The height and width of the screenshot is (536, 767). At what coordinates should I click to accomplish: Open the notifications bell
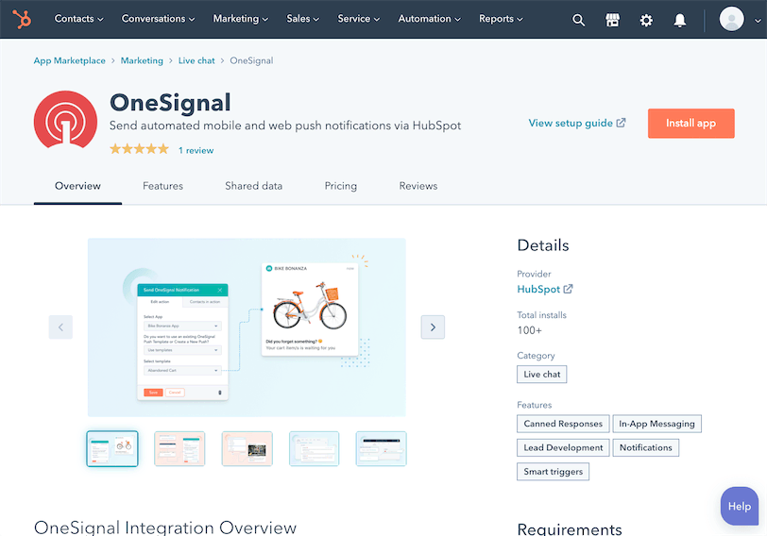pos(679,20)
